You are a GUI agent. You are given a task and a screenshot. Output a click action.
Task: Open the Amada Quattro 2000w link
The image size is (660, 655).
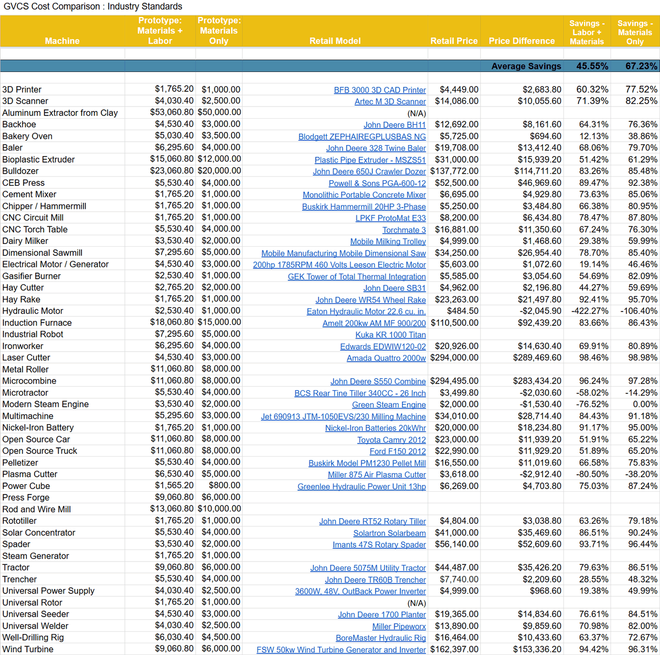tap(386, 358)
